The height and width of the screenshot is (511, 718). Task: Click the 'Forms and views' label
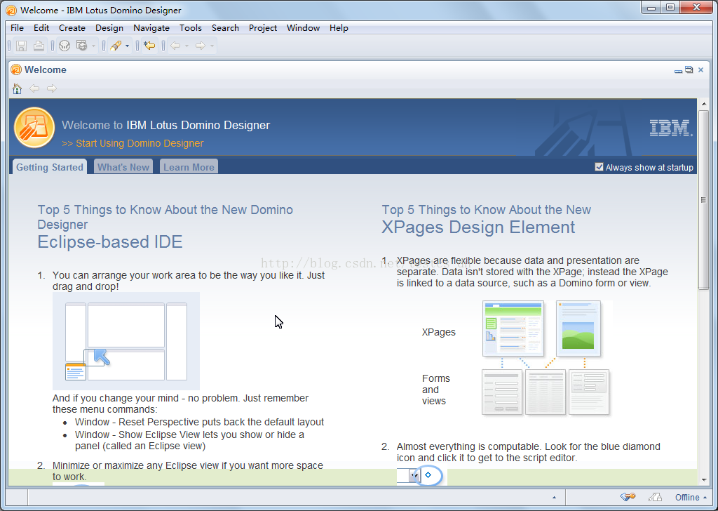436,390
